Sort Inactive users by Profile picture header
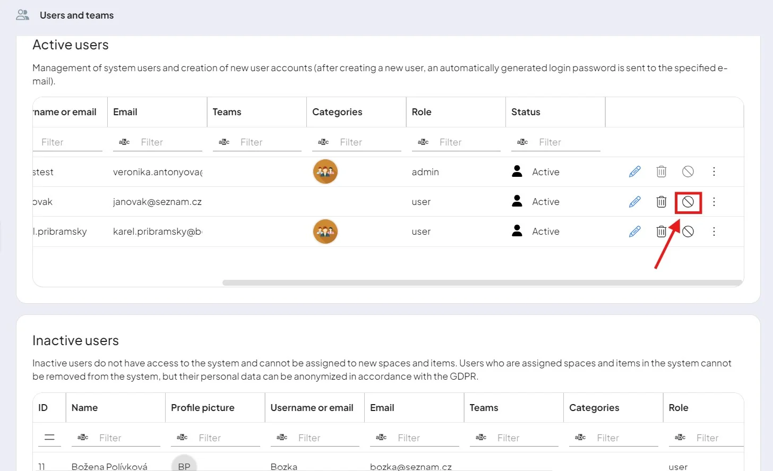 point(215,408)
